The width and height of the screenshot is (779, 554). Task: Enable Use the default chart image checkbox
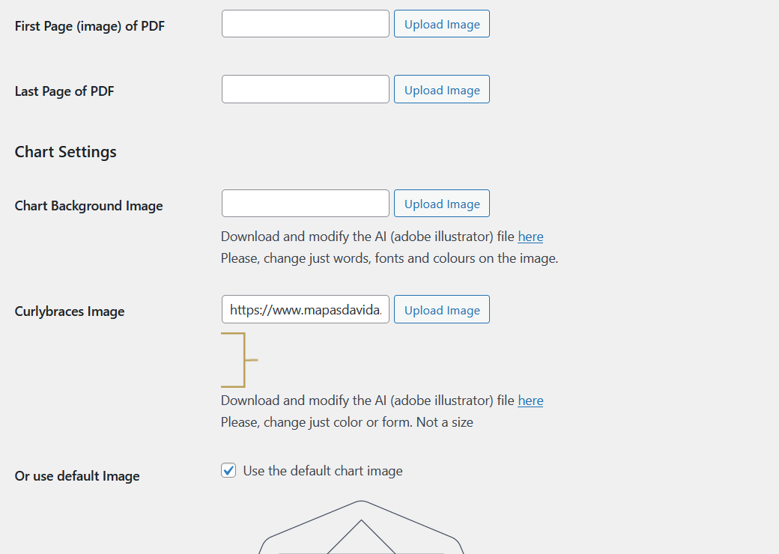point(228,470)
